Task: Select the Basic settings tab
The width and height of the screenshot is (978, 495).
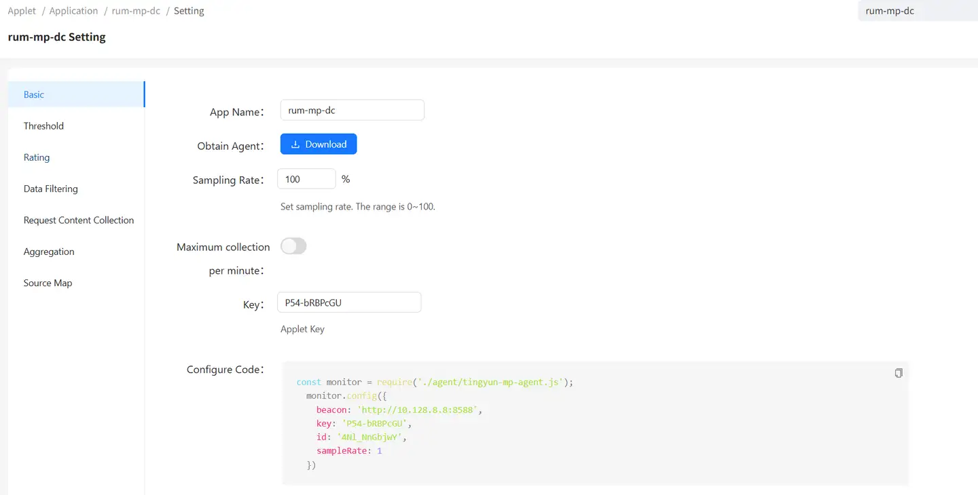Action: [x=34, y=94]
